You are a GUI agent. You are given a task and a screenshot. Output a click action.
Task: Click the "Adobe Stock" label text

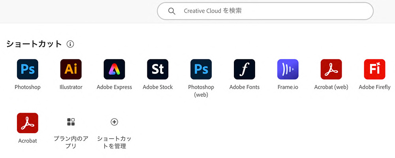(158, 87)
